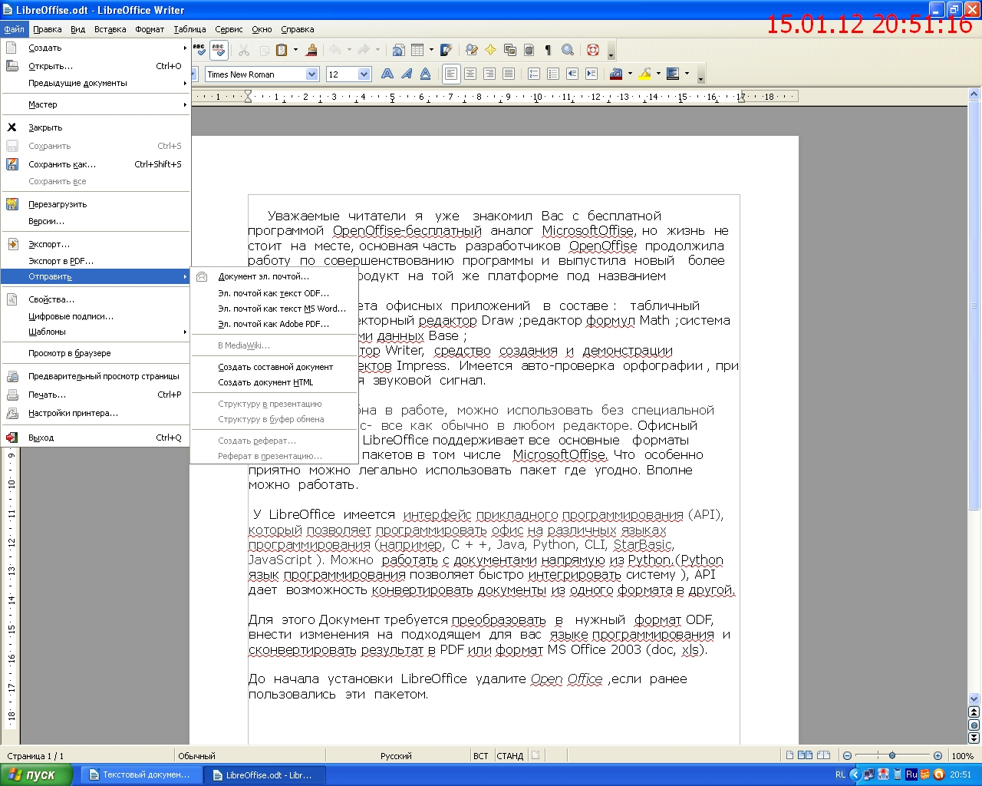Click the Background Color icon
Image resolution: width=982 pixels, height=786 pixels.
[x=673, y=74]
